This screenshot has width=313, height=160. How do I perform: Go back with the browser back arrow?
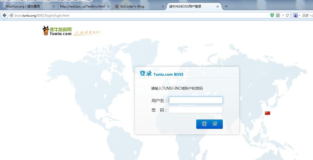4,15
